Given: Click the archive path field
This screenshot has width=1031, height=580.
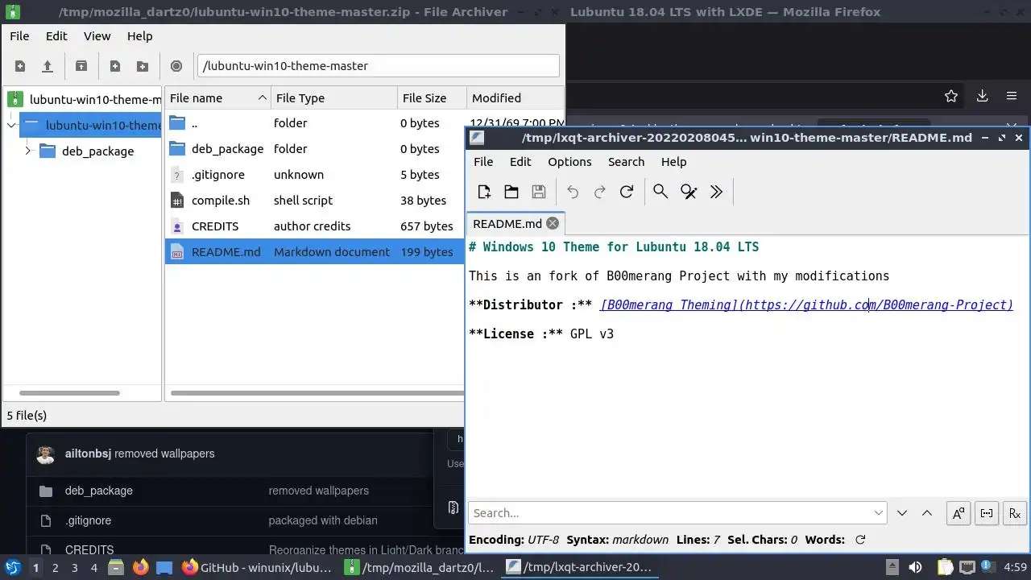Looking at the screenshot, I should pyautogui.click(x=378, y=66).
